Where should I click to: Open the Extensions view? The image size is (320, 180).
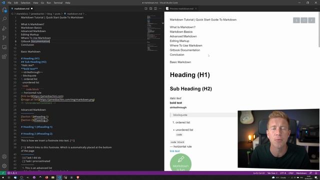(x=4, y=56)
